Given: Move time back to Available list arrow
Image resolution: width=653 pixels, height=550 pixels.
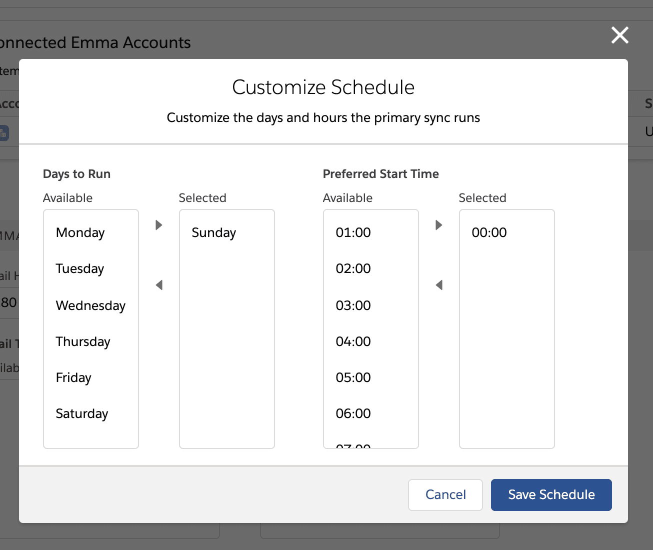Looking at the screenshot, I should (x=439, y=285).
